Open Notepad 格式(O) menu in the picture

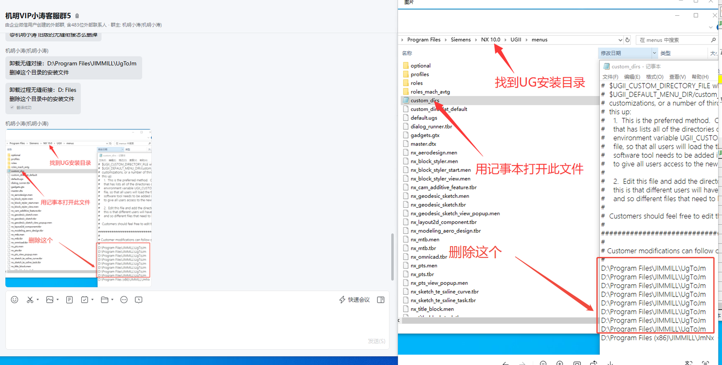coord(654,77)
